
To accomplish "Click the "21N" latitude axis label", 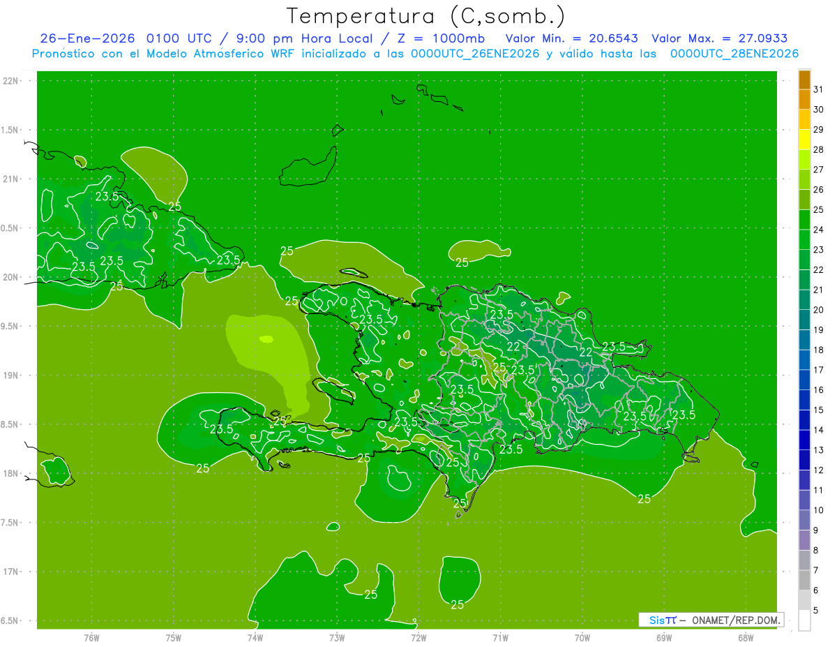I will (10, 179).
